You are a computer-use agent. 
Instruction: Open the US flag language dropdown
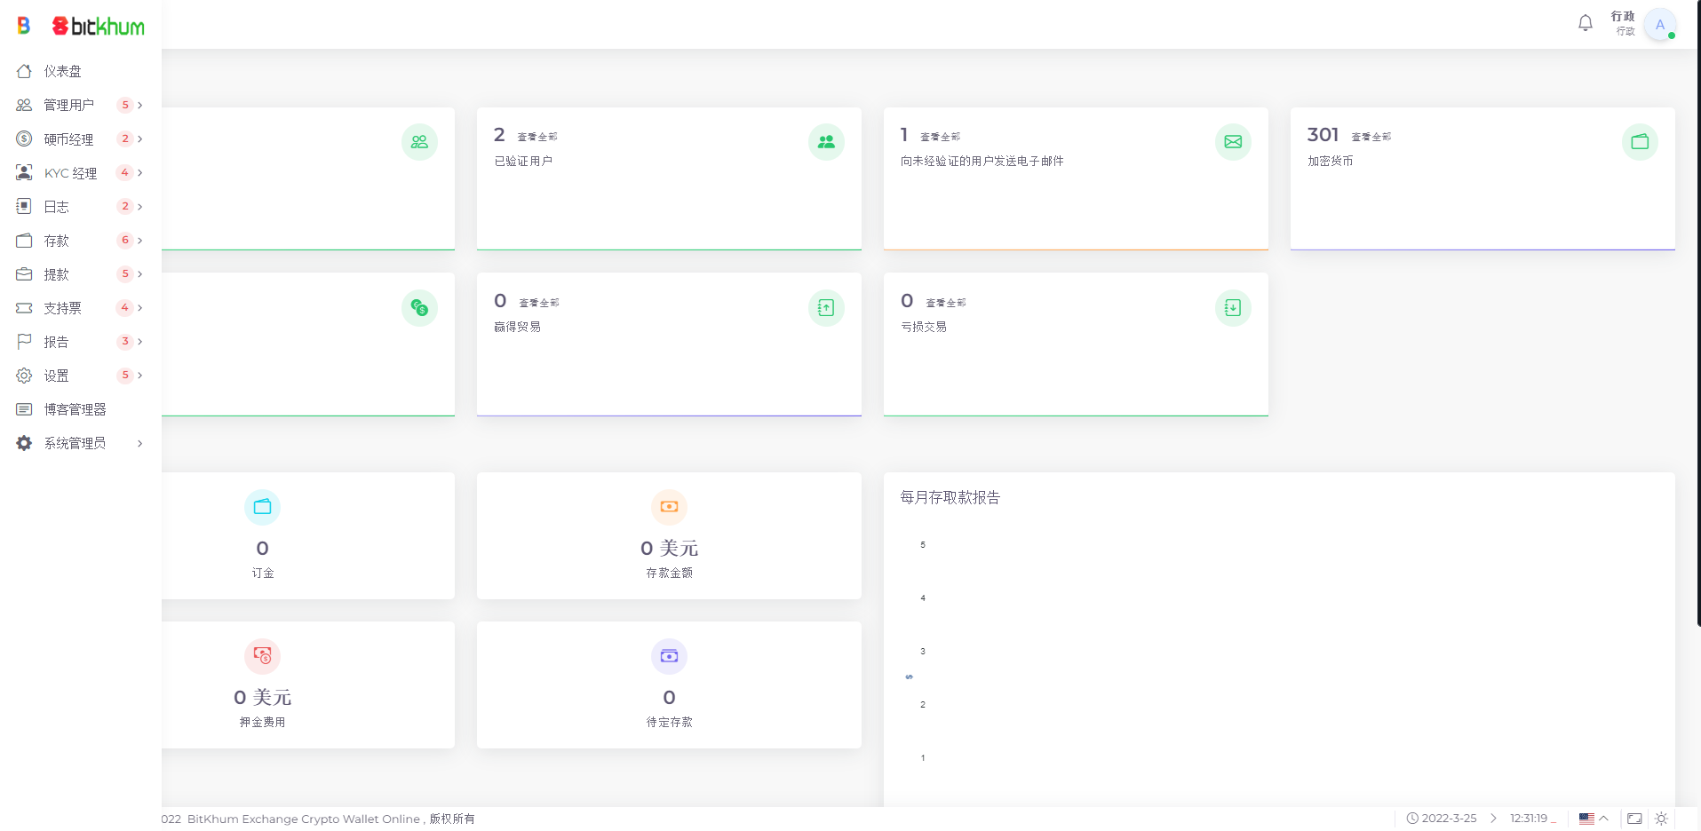pyautogui.click(x=1594, y=819)
